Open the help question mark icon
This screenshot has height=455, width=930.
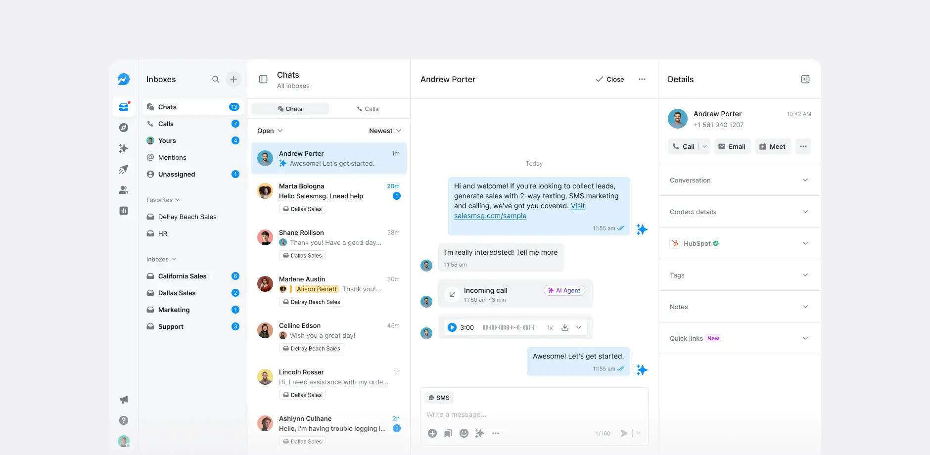click(x=124, y=420)
